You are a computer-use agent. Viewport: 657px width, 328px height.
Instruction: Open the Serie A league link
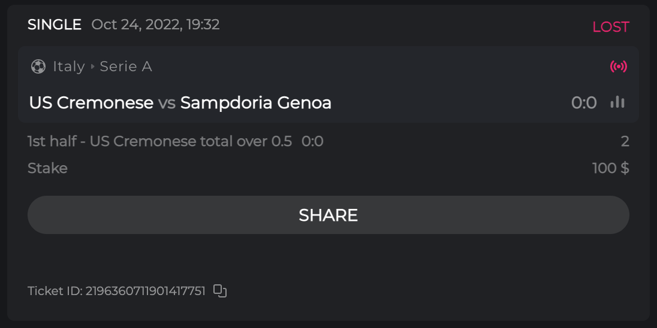pyautogui.click(x=126, y=66)
